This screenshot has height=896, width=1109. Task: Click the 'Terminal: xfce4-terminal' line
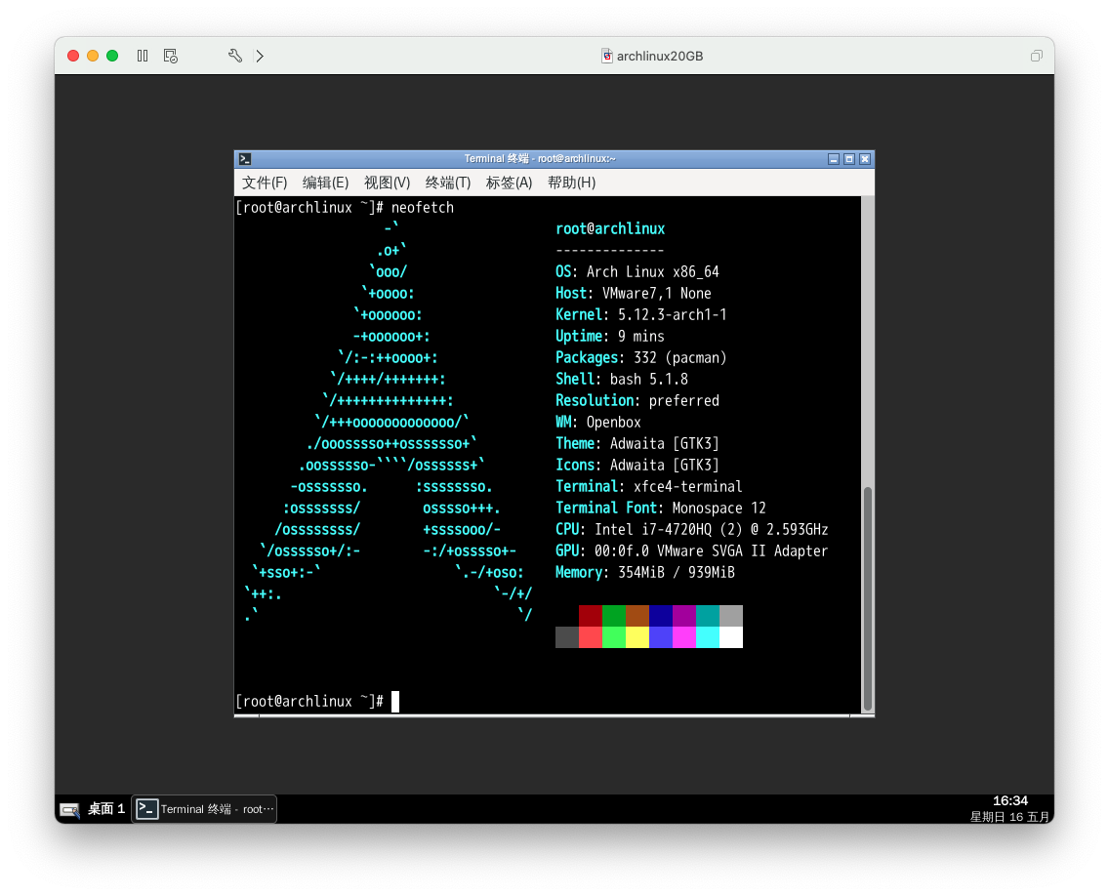[648, 486]
